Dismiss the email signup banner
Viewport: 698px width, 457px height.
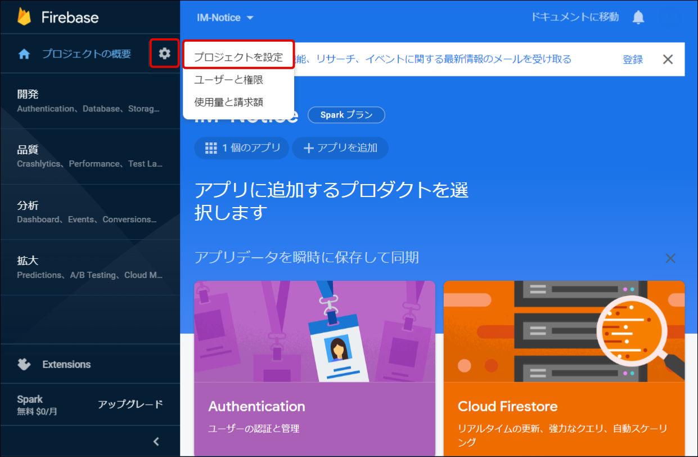668,59
